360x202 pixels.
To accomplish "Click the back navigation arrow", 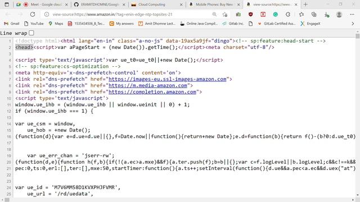I will pyautogui.click(x=8, y=14).
